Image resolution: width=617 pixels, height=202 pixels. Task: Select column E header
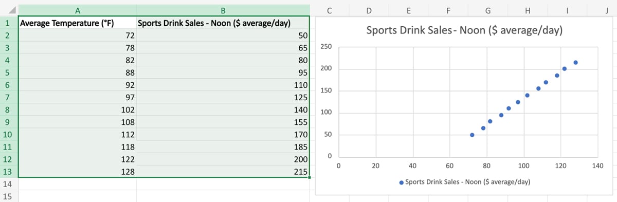pyautogui.click(x=408, y=10)
